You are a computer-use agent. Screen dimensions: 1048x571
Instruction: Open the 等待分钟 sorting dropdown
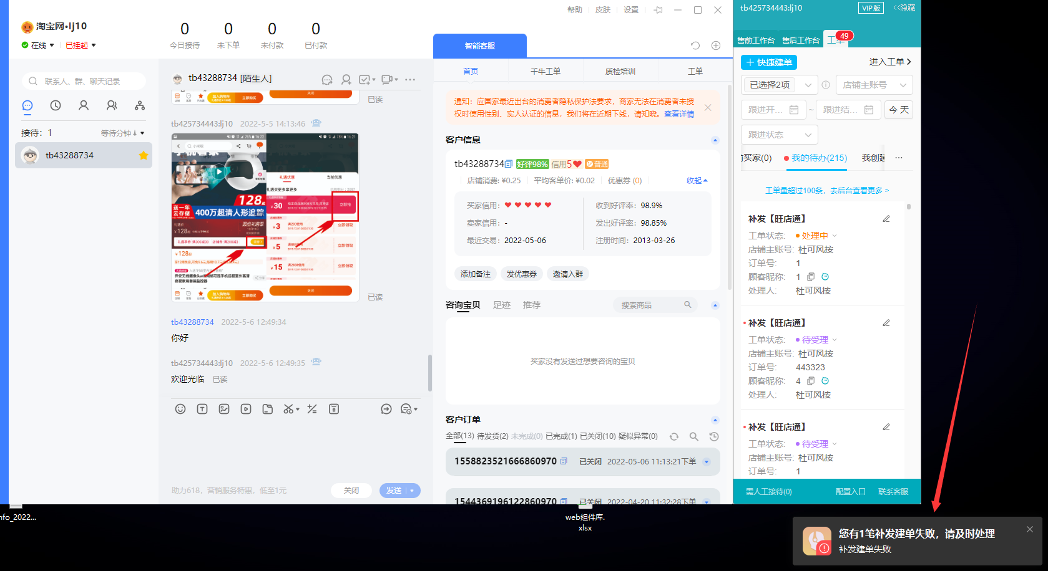[123, 133]
